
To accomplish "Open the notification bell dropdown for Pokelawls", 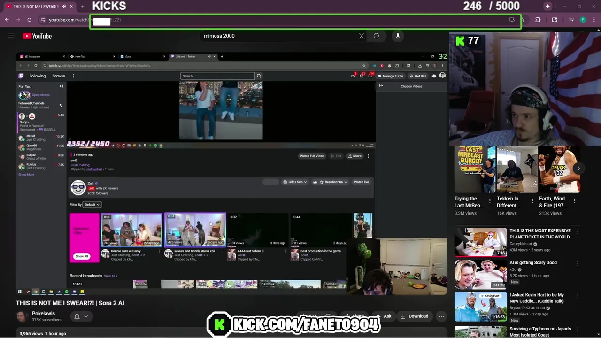I will click(81, 316).
